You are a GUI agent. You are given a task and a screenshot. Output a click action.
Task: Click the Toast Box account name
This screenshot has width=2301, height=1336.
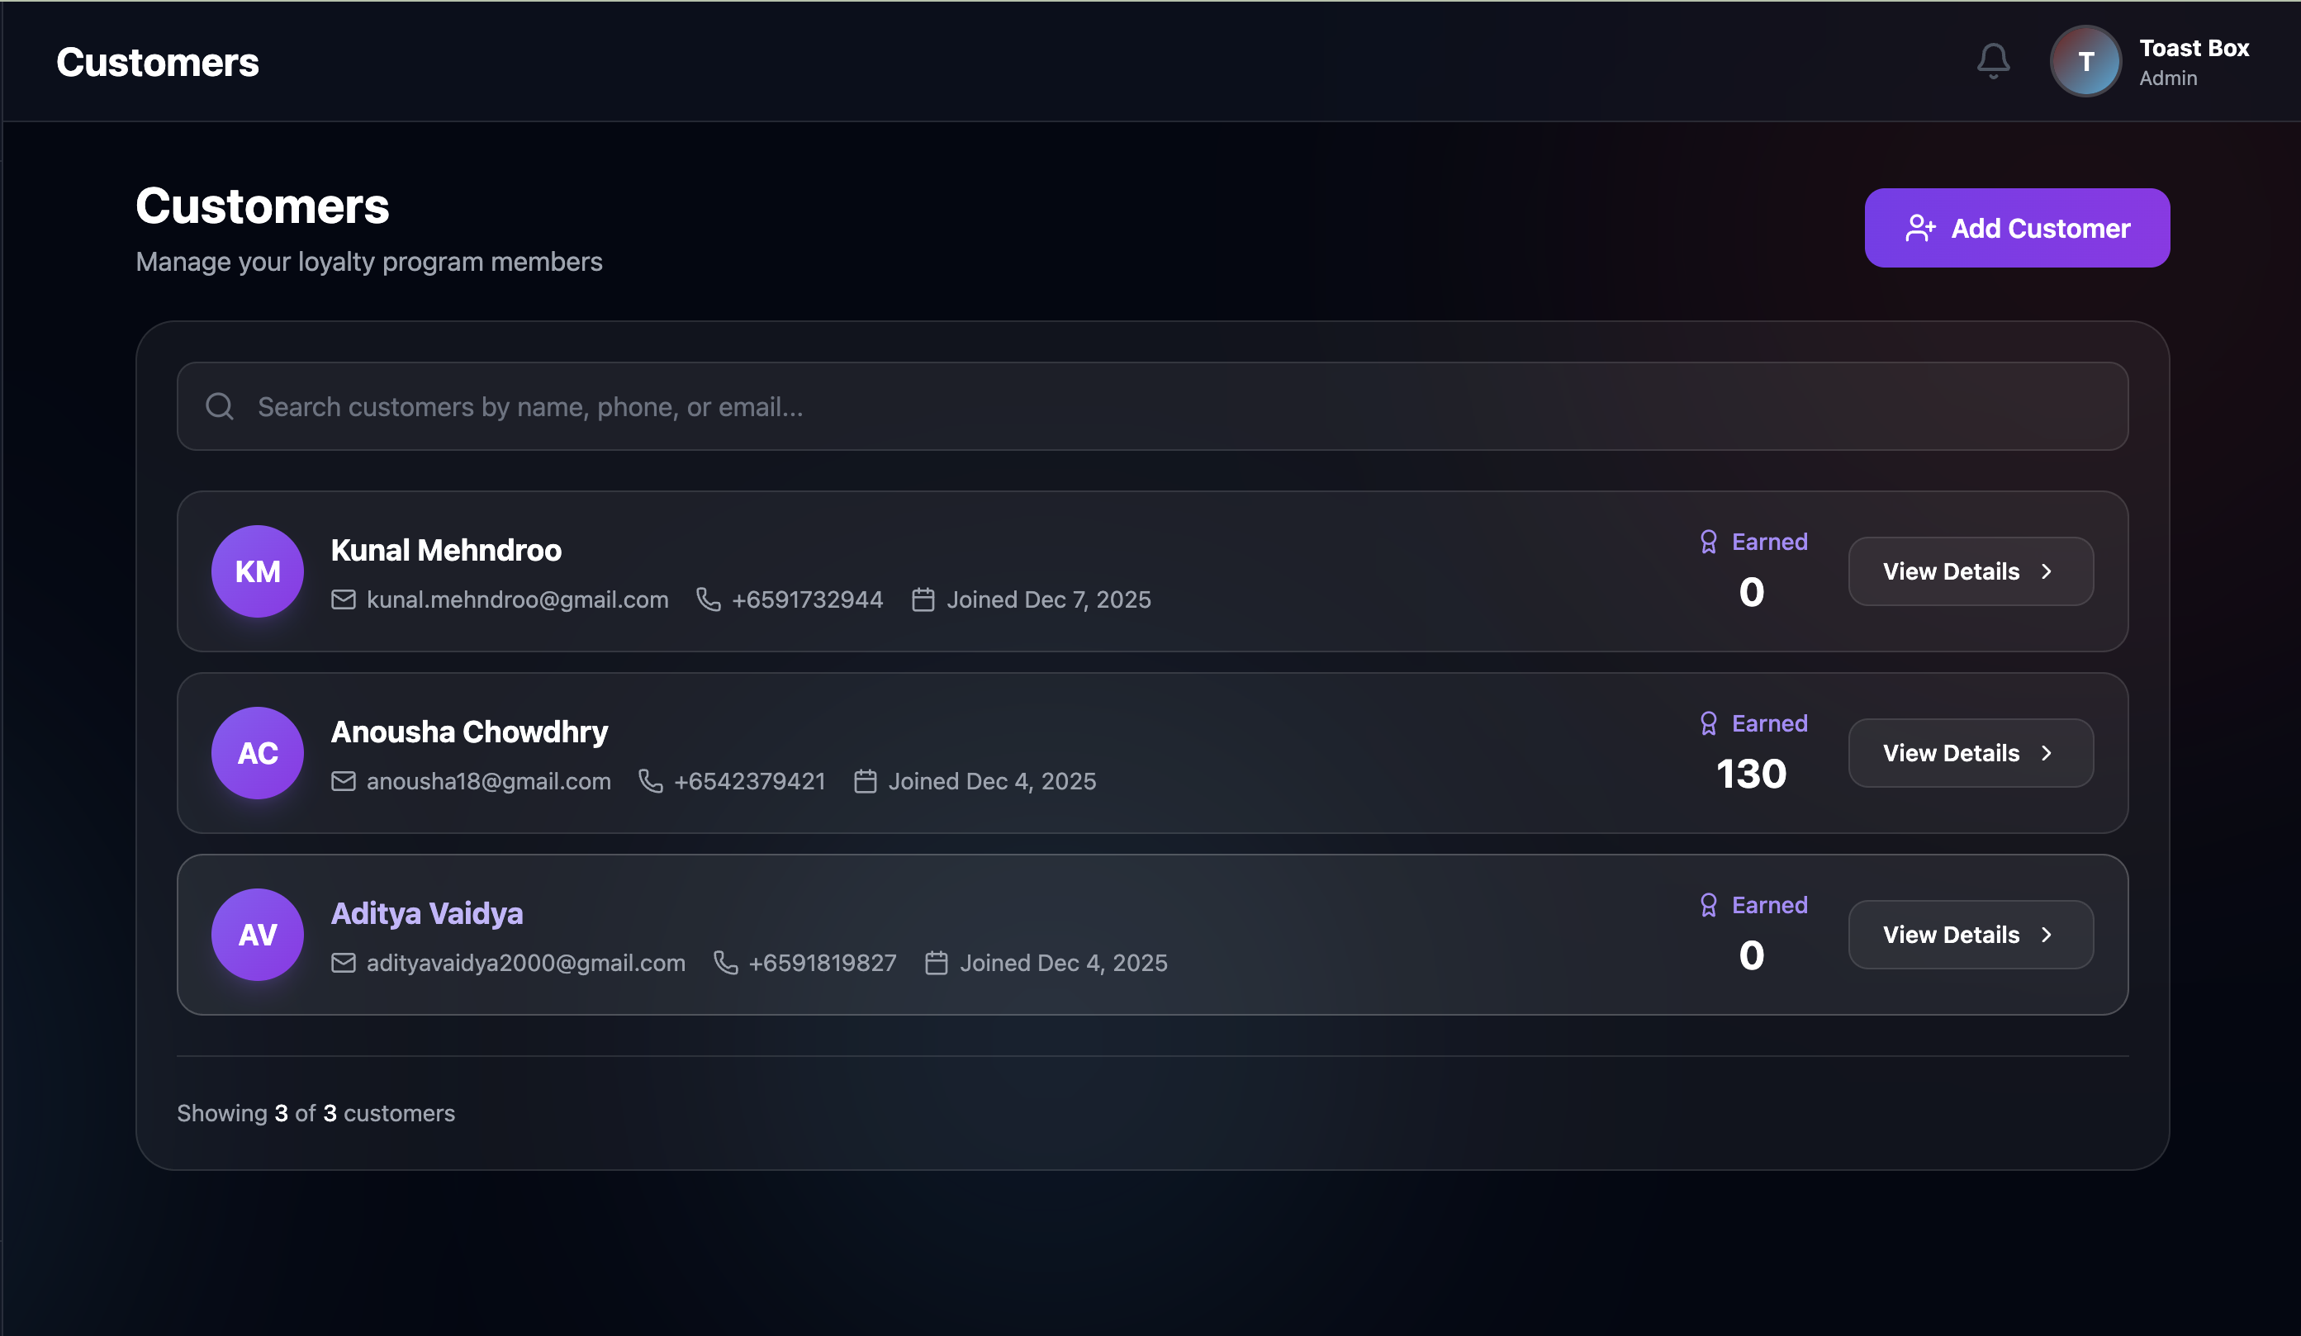2194,49
